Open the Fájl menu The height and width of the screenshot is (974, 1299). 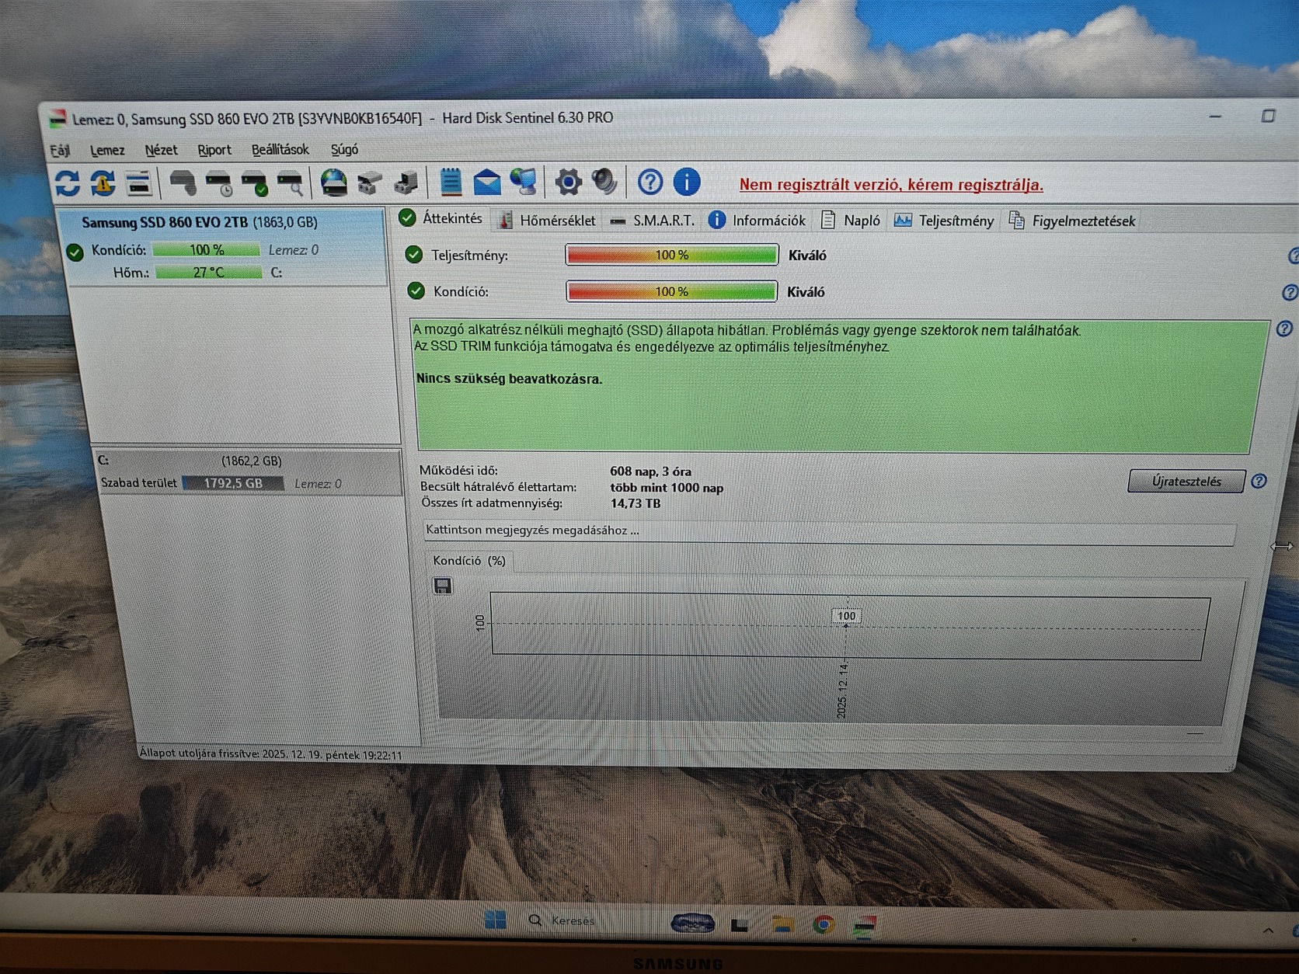click(60, 150)
